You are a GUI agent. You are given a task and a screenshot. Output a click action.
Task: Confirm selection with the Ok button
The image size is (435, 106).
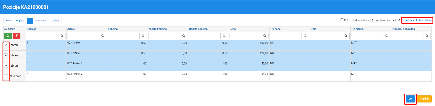click(410, 99)
